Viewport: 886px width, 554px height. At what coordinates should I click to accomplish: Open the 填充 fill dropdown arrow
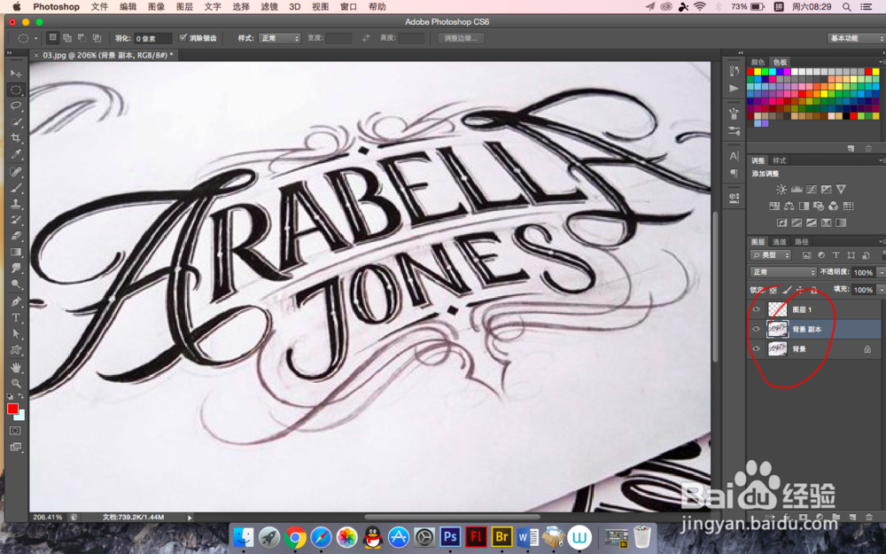click(x=881, y=290)
